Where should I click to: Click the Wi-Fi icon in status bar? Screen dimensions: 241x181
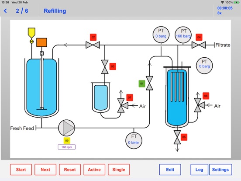222,2
